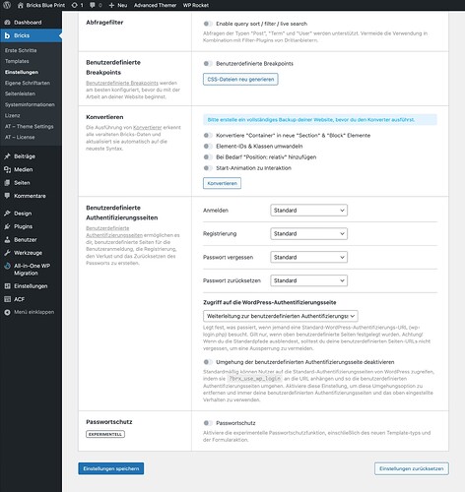Image resolution: width=465 pixels, height=492 pixels.
Task: Click CSS-Dateien neu generieren button
Action: (240, 80)
